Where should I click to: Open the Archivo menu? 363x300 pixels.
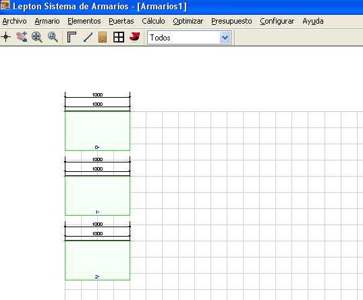pos(15,21)
